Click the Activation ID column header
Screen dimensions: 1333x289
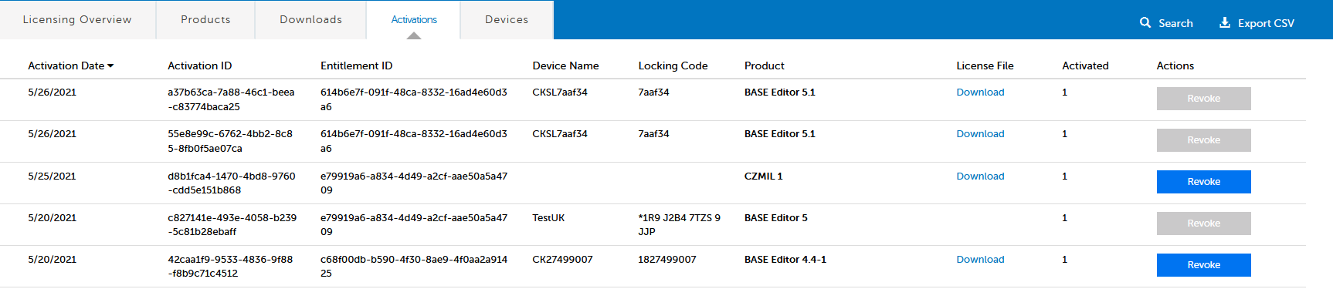pos(199,66)
